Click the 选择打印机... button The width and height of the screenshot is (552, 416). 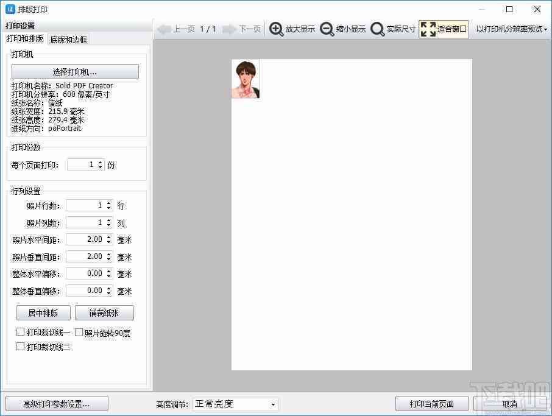75,72
